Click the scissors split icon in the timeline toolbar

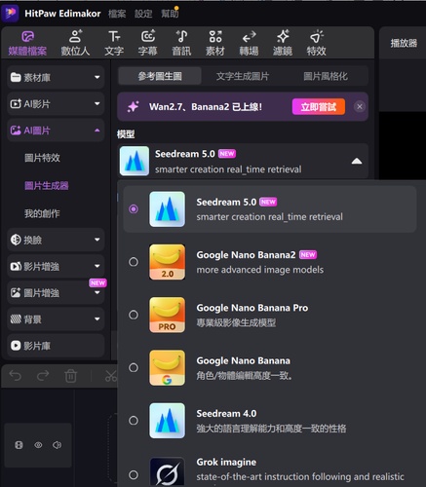[111, 376]
